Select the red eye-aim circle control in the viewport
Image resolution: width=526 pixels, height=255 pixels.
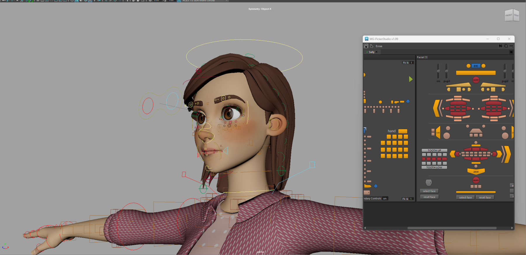[148, 105]
